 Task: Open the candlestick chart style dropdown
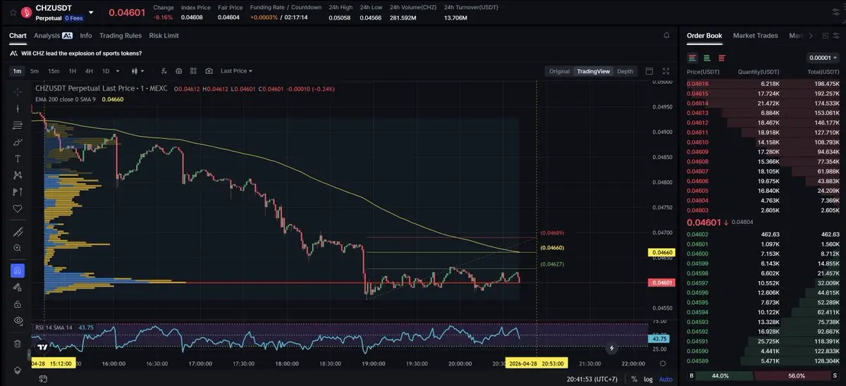[137, 71]
